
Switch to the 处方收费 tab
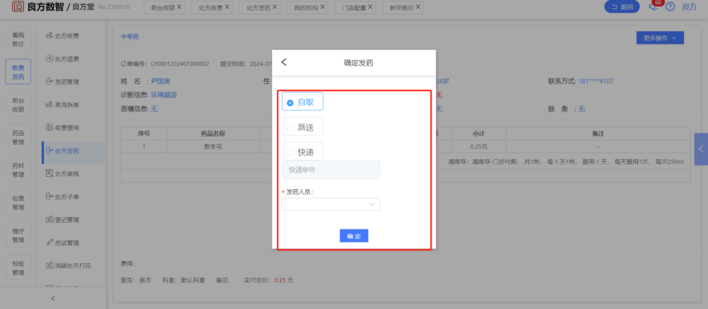(211, 8)
